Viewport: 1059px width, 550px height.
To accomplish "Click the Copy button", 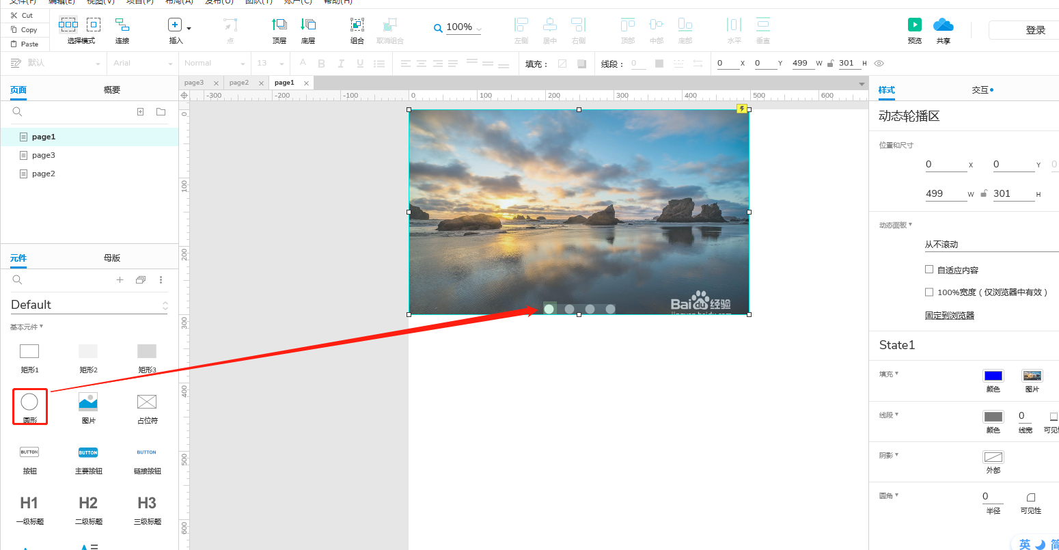I will [24, 29].
